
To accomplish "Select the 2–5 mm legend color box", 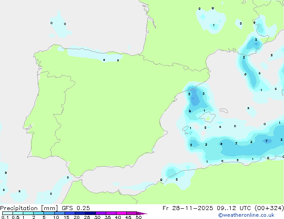I will pyautogui.click(x=39, y=213).
